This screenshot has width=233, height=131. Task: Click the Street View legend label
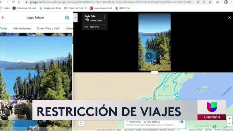(x=135, y=122)
